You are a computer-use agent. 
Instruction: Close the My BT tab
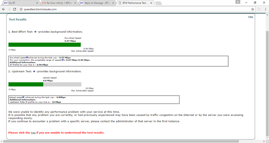(x=37, y=3)
